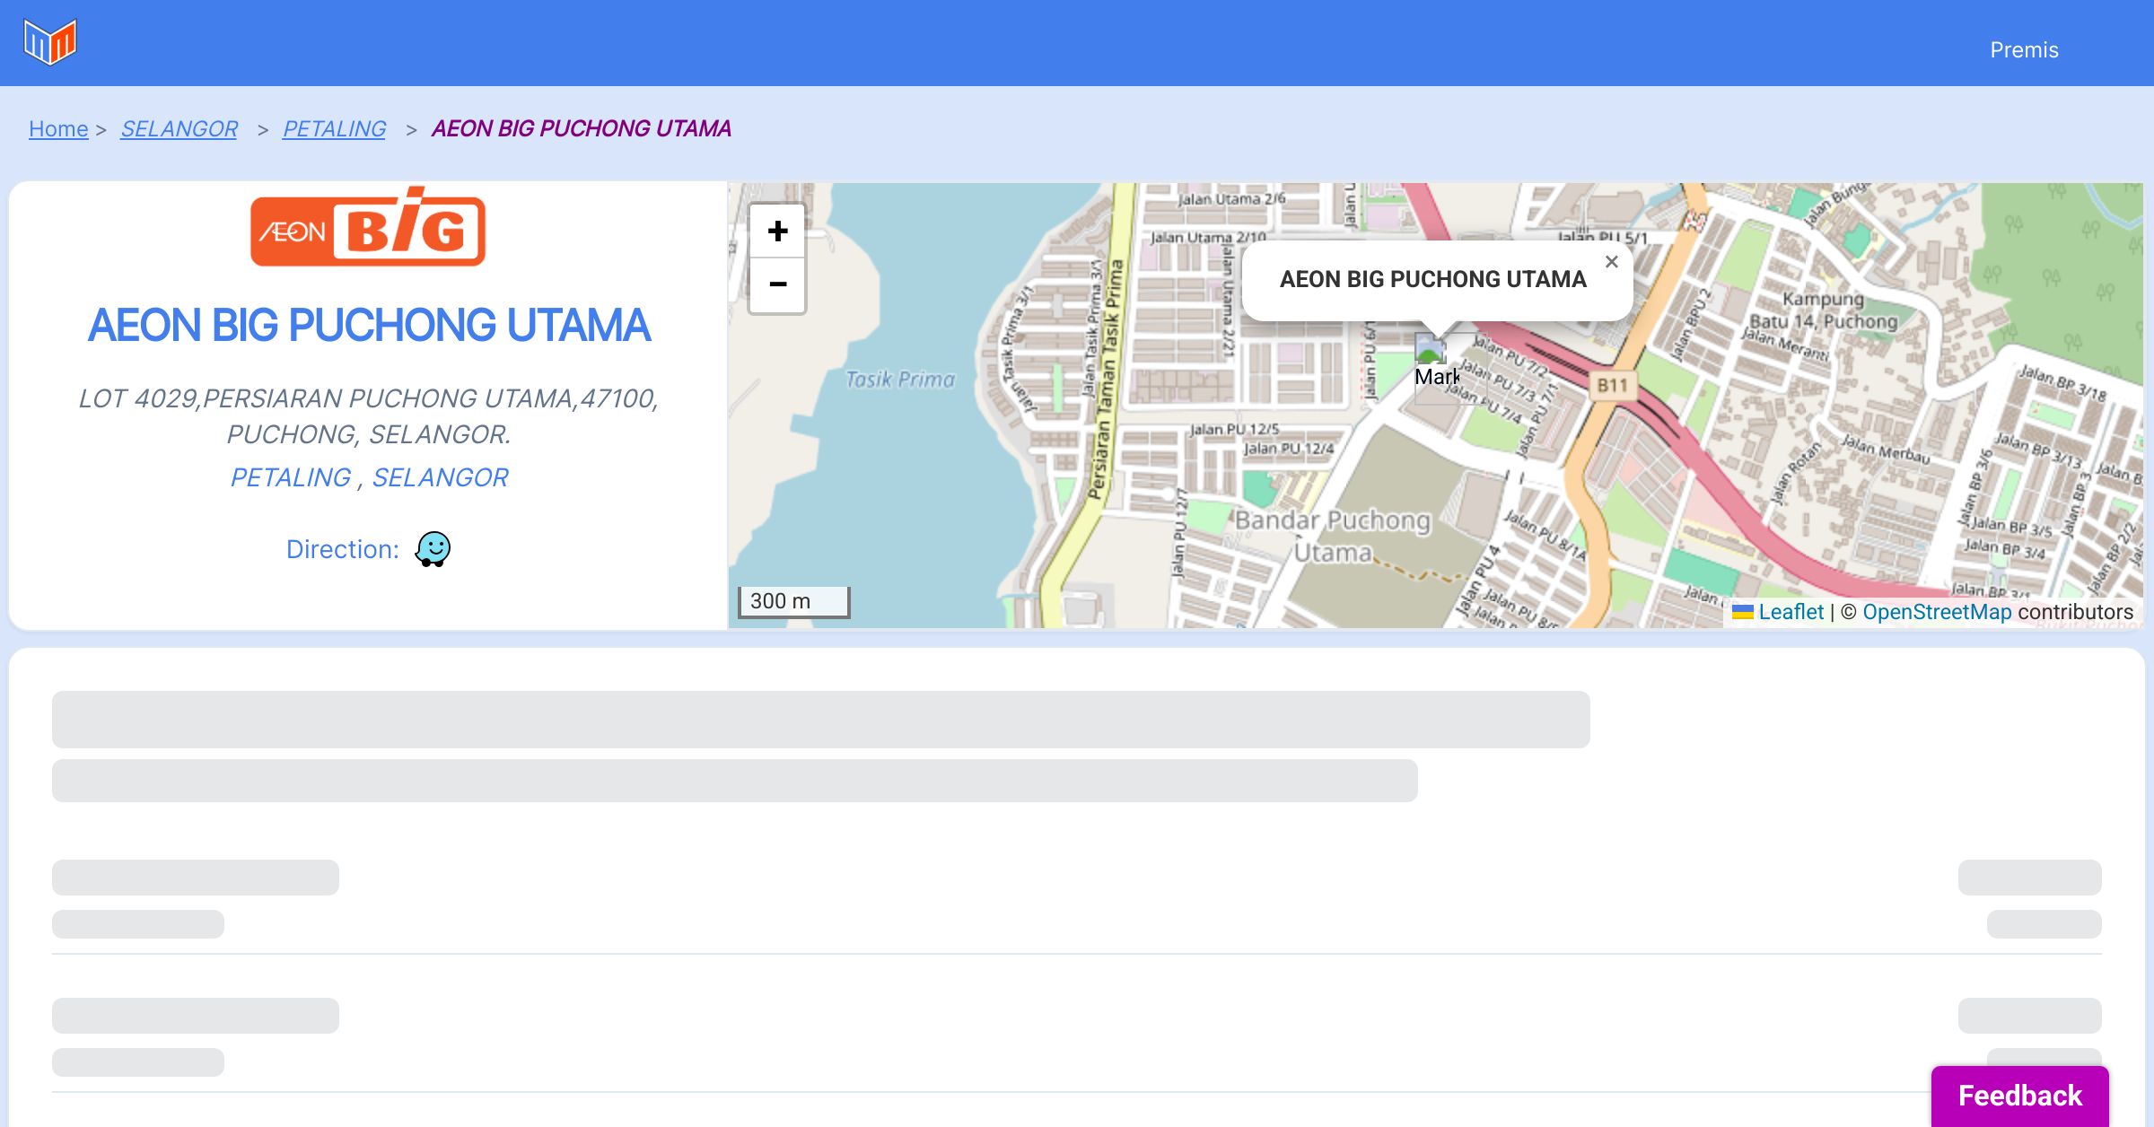2154x1127 pixels.
Task: Zoom in on the map
Action: [777, 232]
